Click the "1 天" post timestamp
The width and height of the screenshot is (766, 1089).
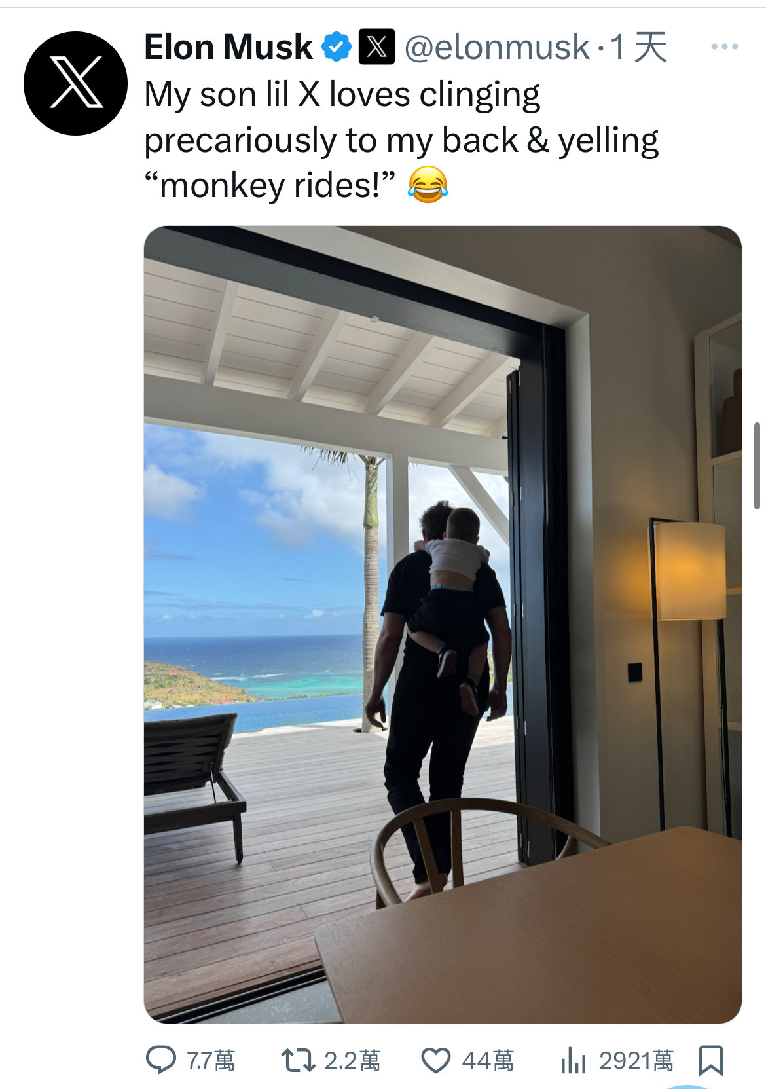(638, 47)
